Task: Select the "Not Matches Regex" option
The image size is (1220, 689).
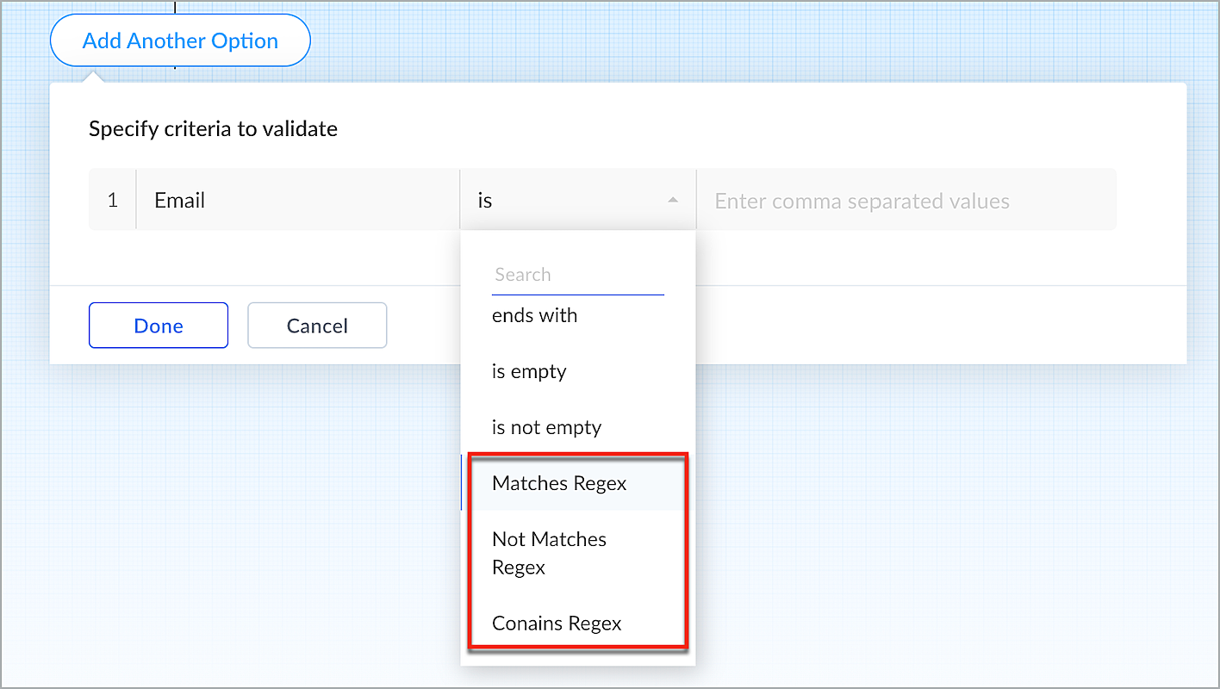Action: pyautogui.click(x=549, y=553)
